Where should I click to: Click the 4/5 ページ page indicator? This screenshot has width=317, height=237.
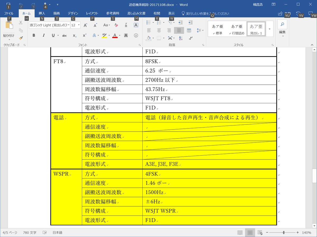pyautogui.click(x=10, y=232)
